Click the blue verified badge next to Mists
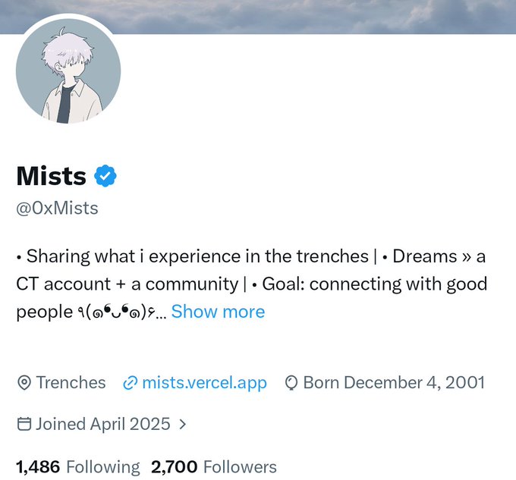Image resolution: width=516 pixels, height=480 pixels. pos(105,176)
